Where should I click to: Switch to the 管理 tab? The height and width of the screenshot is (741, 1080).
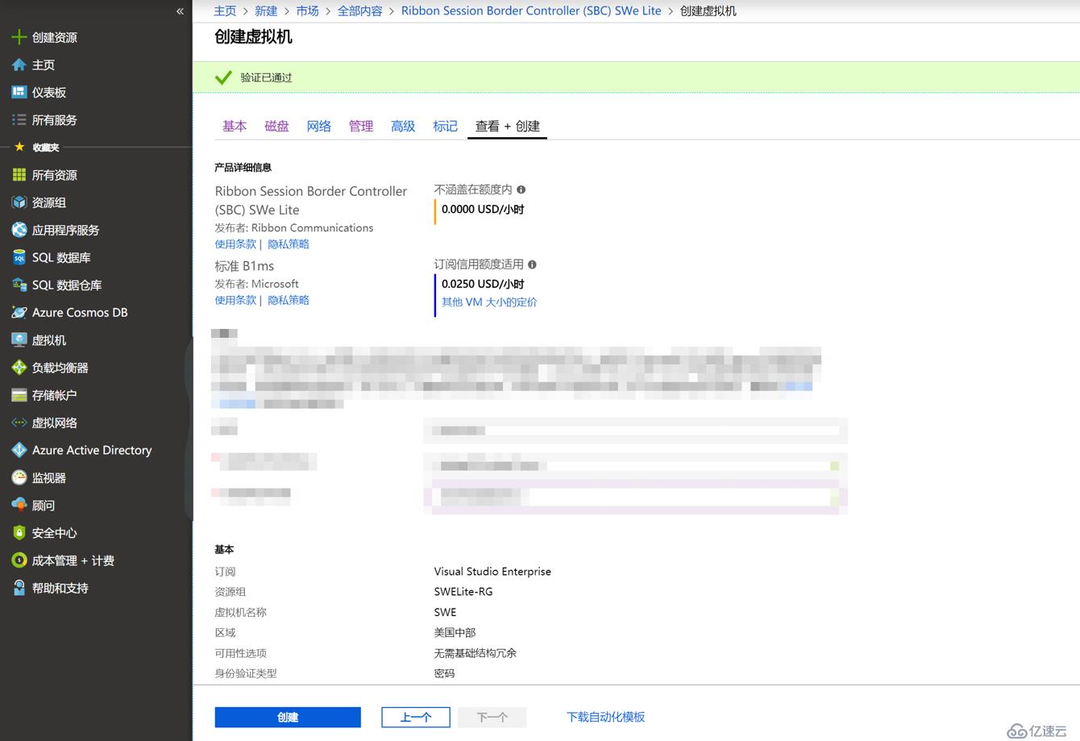point(361,126)
